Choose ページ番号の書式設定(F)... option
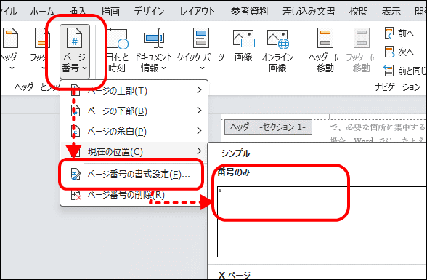 click(134, 175)
